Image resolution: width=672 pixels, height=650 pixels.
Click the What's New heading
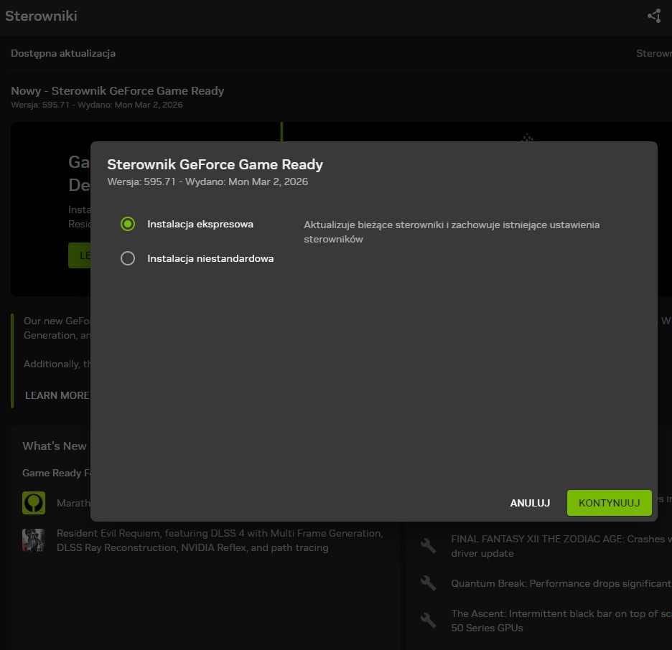click(55, 446)
